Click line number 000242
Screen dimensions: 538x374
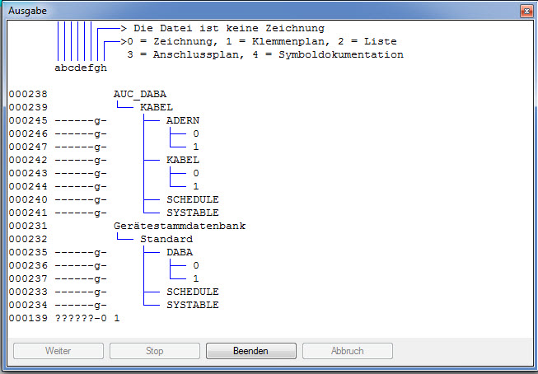(28, 160)
